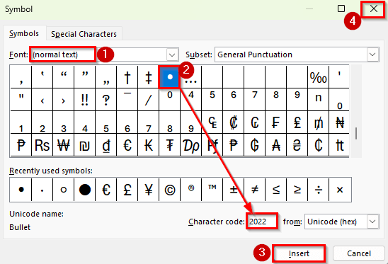Choose the yen sign recent symbol

(x=149, y=190)
